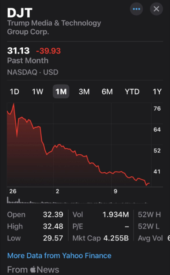Open More Data from Yahoo Finance

pyautogui.click(x=59, y=256)
